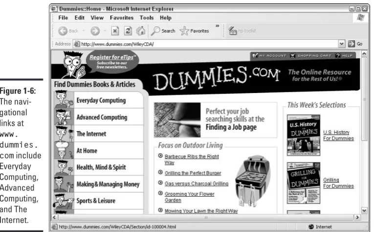Click the At Home chef mascot icon
This screenshot has height=232, width=374.
(64, 150)
